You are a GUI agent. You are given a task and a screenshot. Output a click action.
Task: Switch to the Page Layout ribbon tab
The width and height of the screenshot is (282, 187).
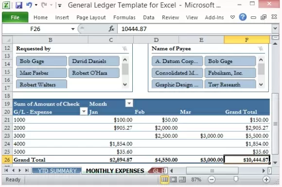[91, 17]
